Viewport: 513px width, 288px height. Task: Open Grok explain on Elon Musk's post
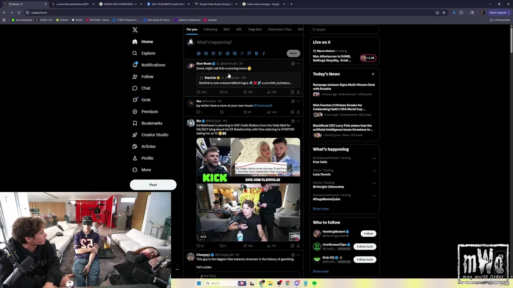[x=293, y=64]
